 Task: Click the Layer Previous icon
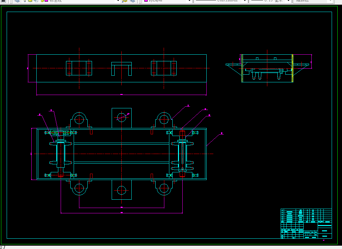pyautogui.click(x=132, y=1)
